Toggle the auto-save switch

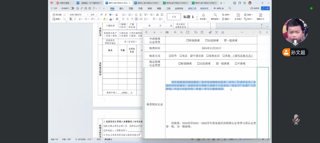(72, 8)
